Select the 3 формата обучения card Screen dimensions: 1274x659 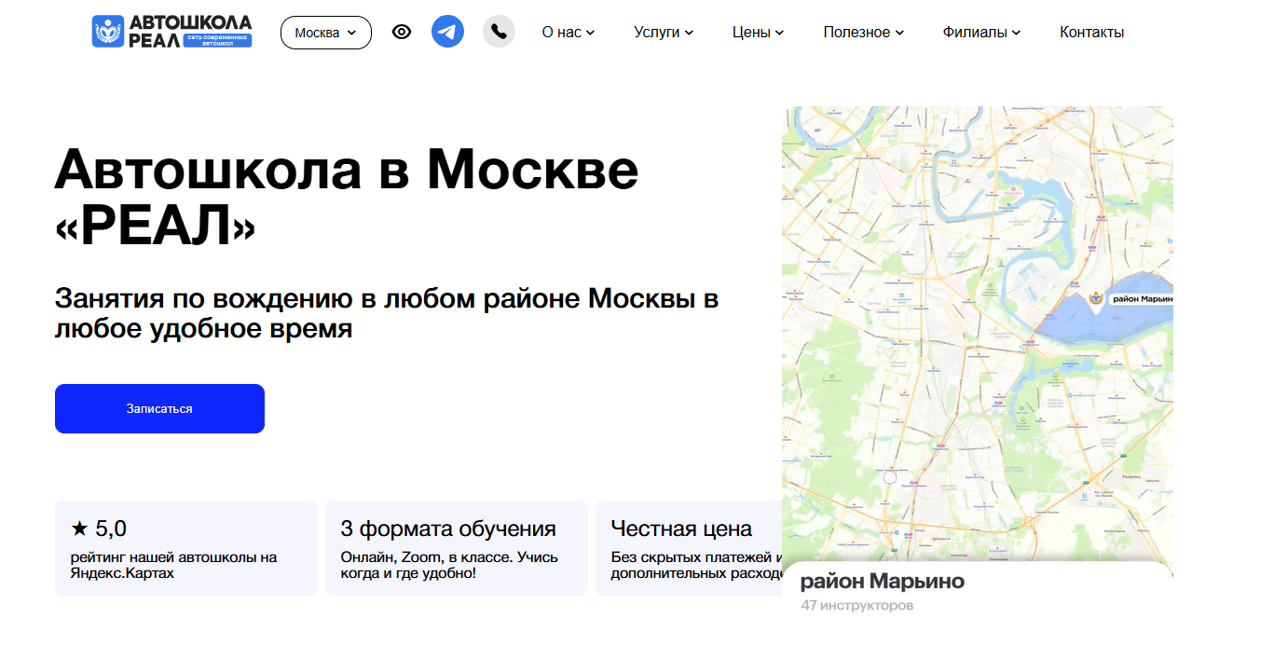[x=456, y=548]
